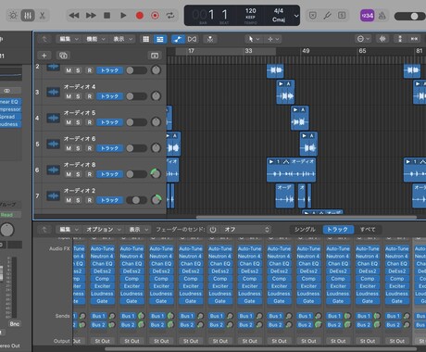Toggle Cycle mode in the transport
Viewport: 426px width, 352px height.
tap(170, 16)
